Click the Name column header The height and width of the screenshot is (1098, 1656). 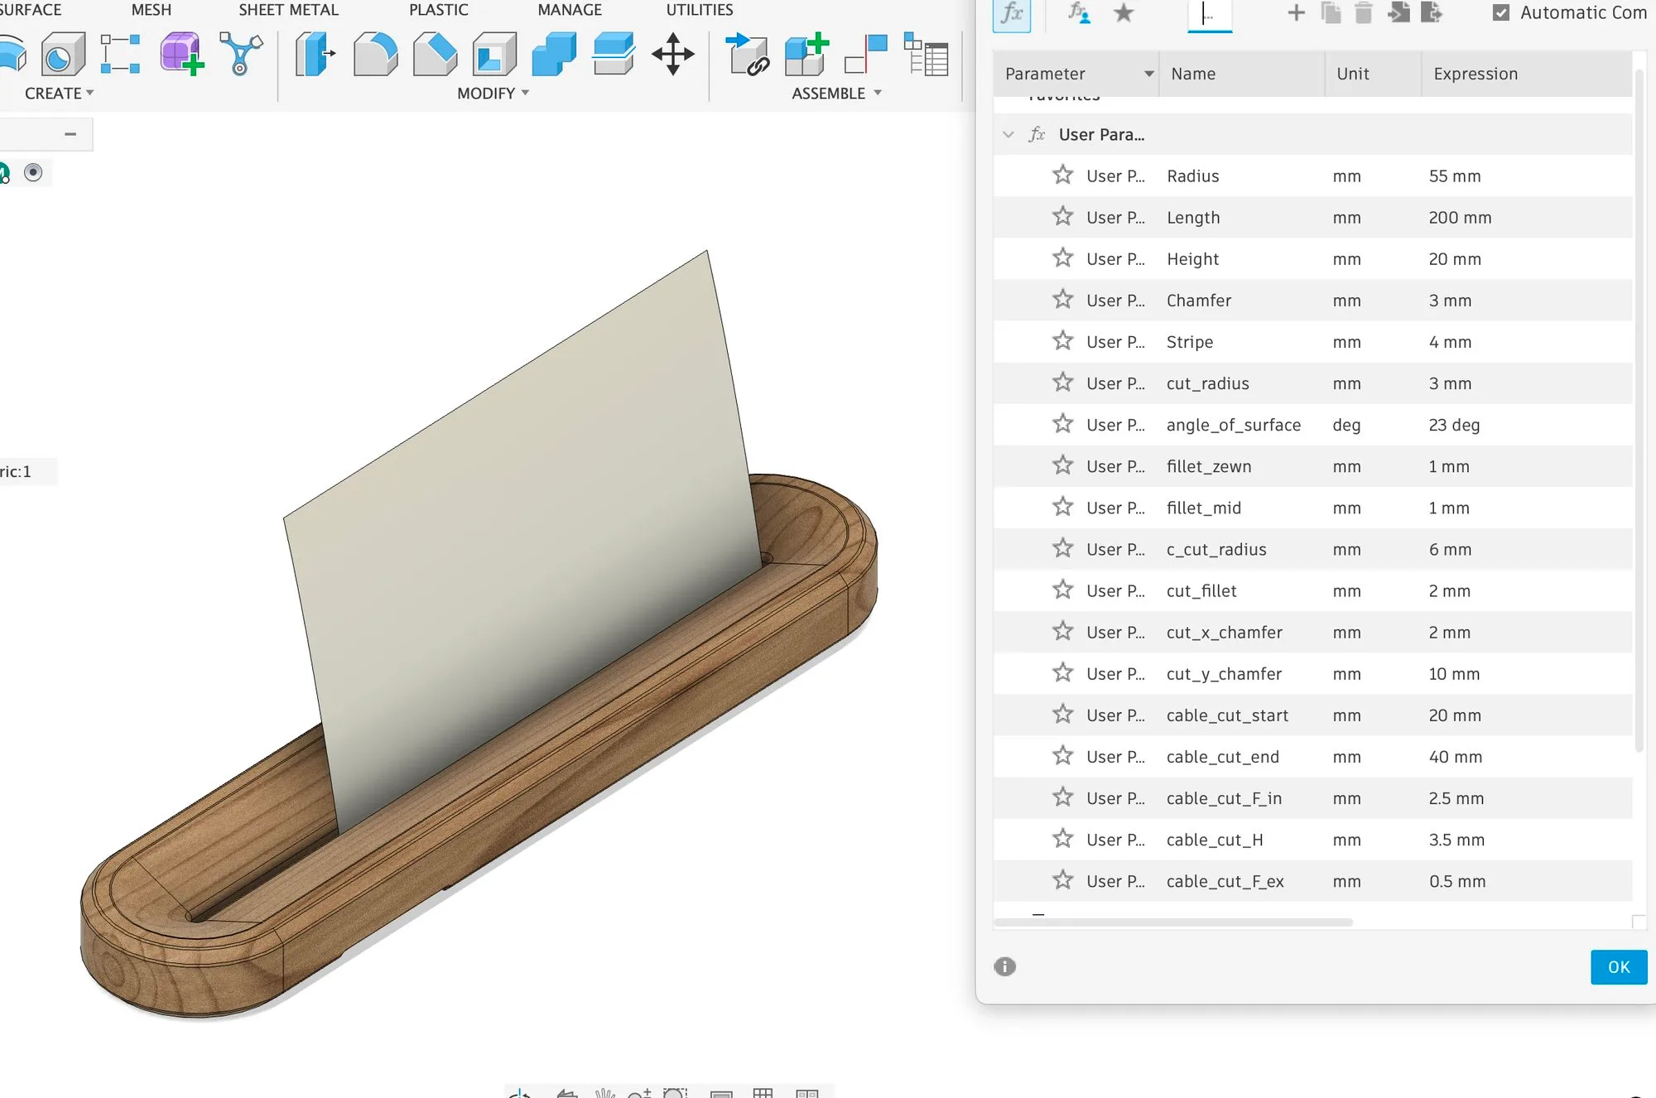[x=1241, y=74]
